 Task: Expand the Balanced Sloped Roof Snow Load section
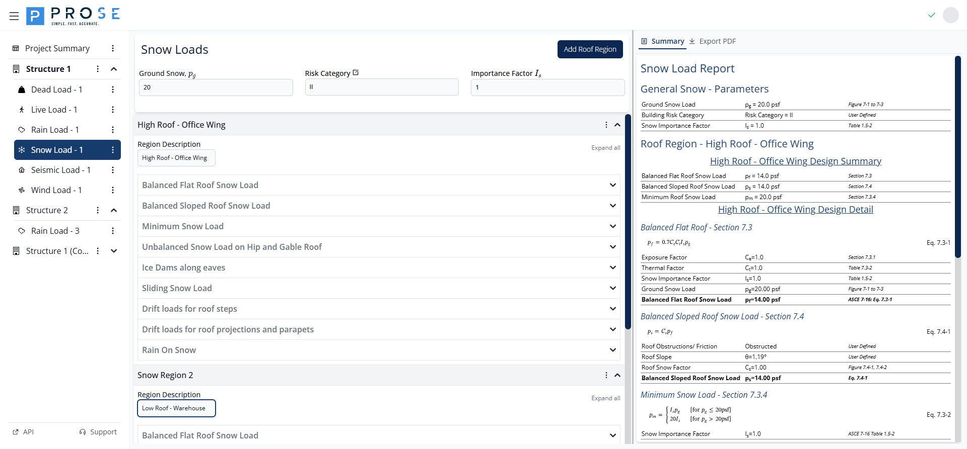612,206
